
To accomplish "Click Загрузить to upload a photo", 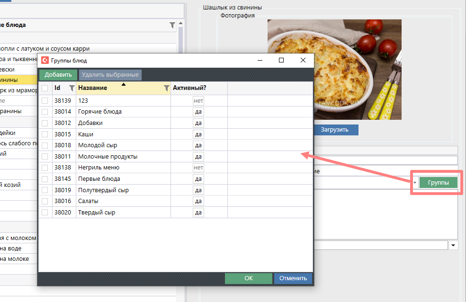I will point(334,130).
